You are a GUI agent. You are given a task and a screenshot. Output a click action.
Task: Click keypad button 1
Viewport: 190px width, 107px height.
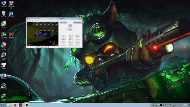[x=64, y=36]
